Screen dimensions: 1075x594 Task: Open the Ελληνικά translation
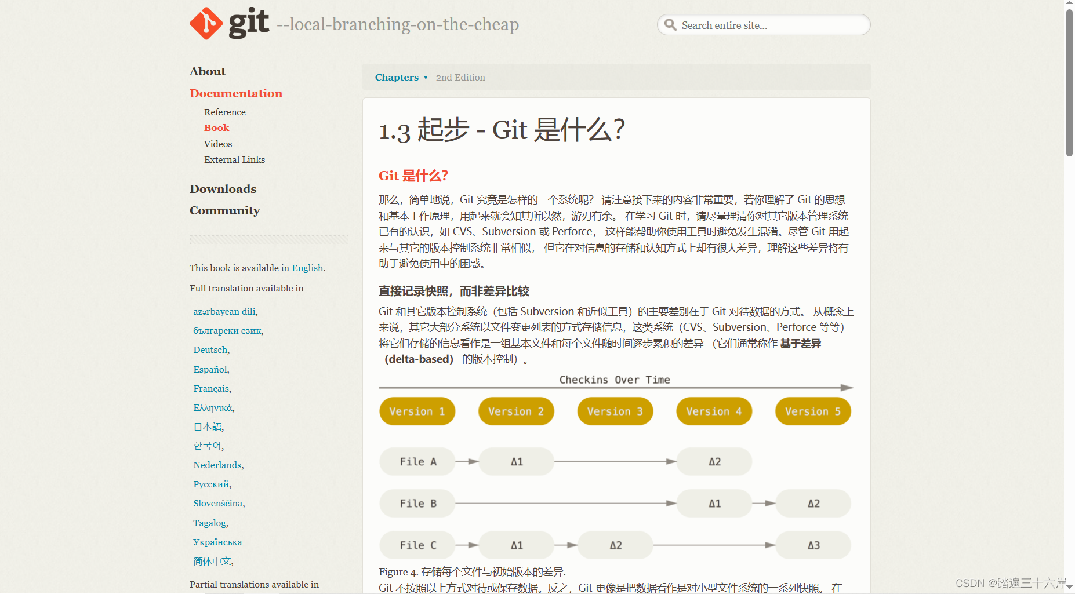[x=213, y=407]
